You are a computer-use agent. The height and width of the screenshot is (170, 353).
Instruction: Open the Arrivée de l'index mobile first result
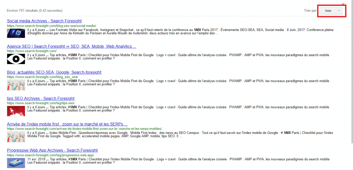coord(67,124)
